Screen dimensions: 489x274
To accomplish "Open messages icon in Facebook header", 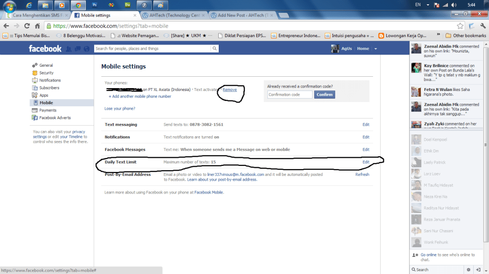I will 78,49.
